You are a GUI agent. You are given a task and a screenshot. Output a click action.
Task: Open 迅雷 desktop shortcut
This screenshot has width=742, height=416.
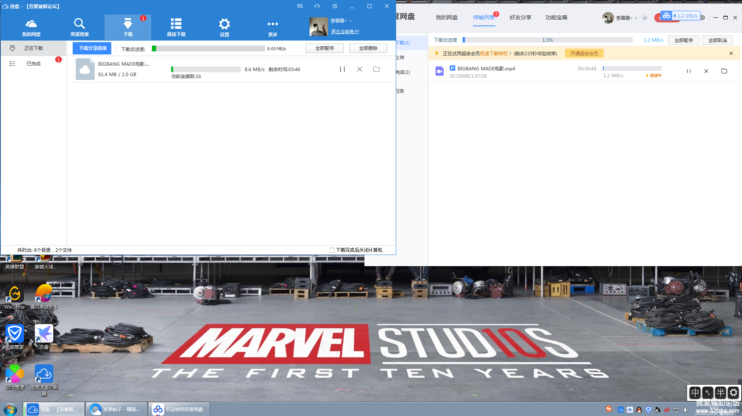44,337
